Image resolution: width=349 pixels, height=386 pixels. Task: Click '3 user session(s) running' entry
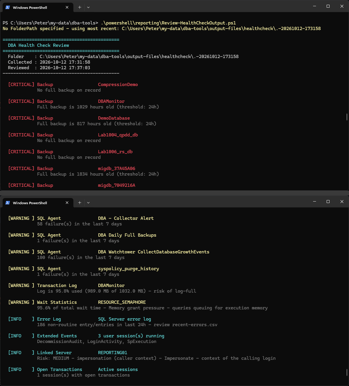tap(131, 336)
